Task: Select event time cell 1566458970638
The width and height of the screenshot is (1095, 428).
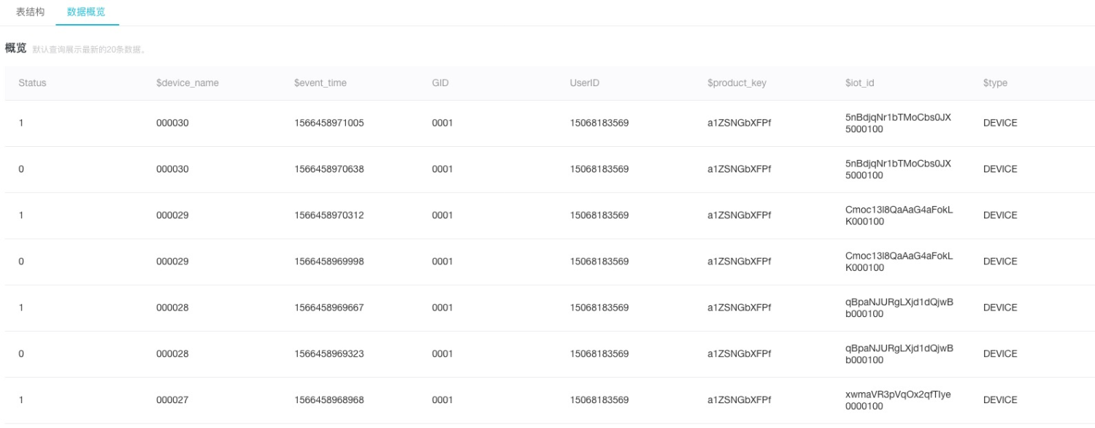Action: point(329,169)
